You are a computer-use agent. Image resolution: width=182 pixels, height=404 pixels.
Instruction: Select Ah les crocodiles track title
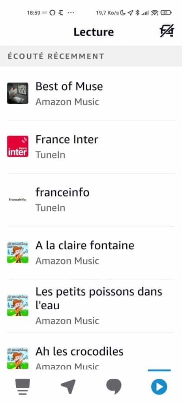tap(79, 352)
